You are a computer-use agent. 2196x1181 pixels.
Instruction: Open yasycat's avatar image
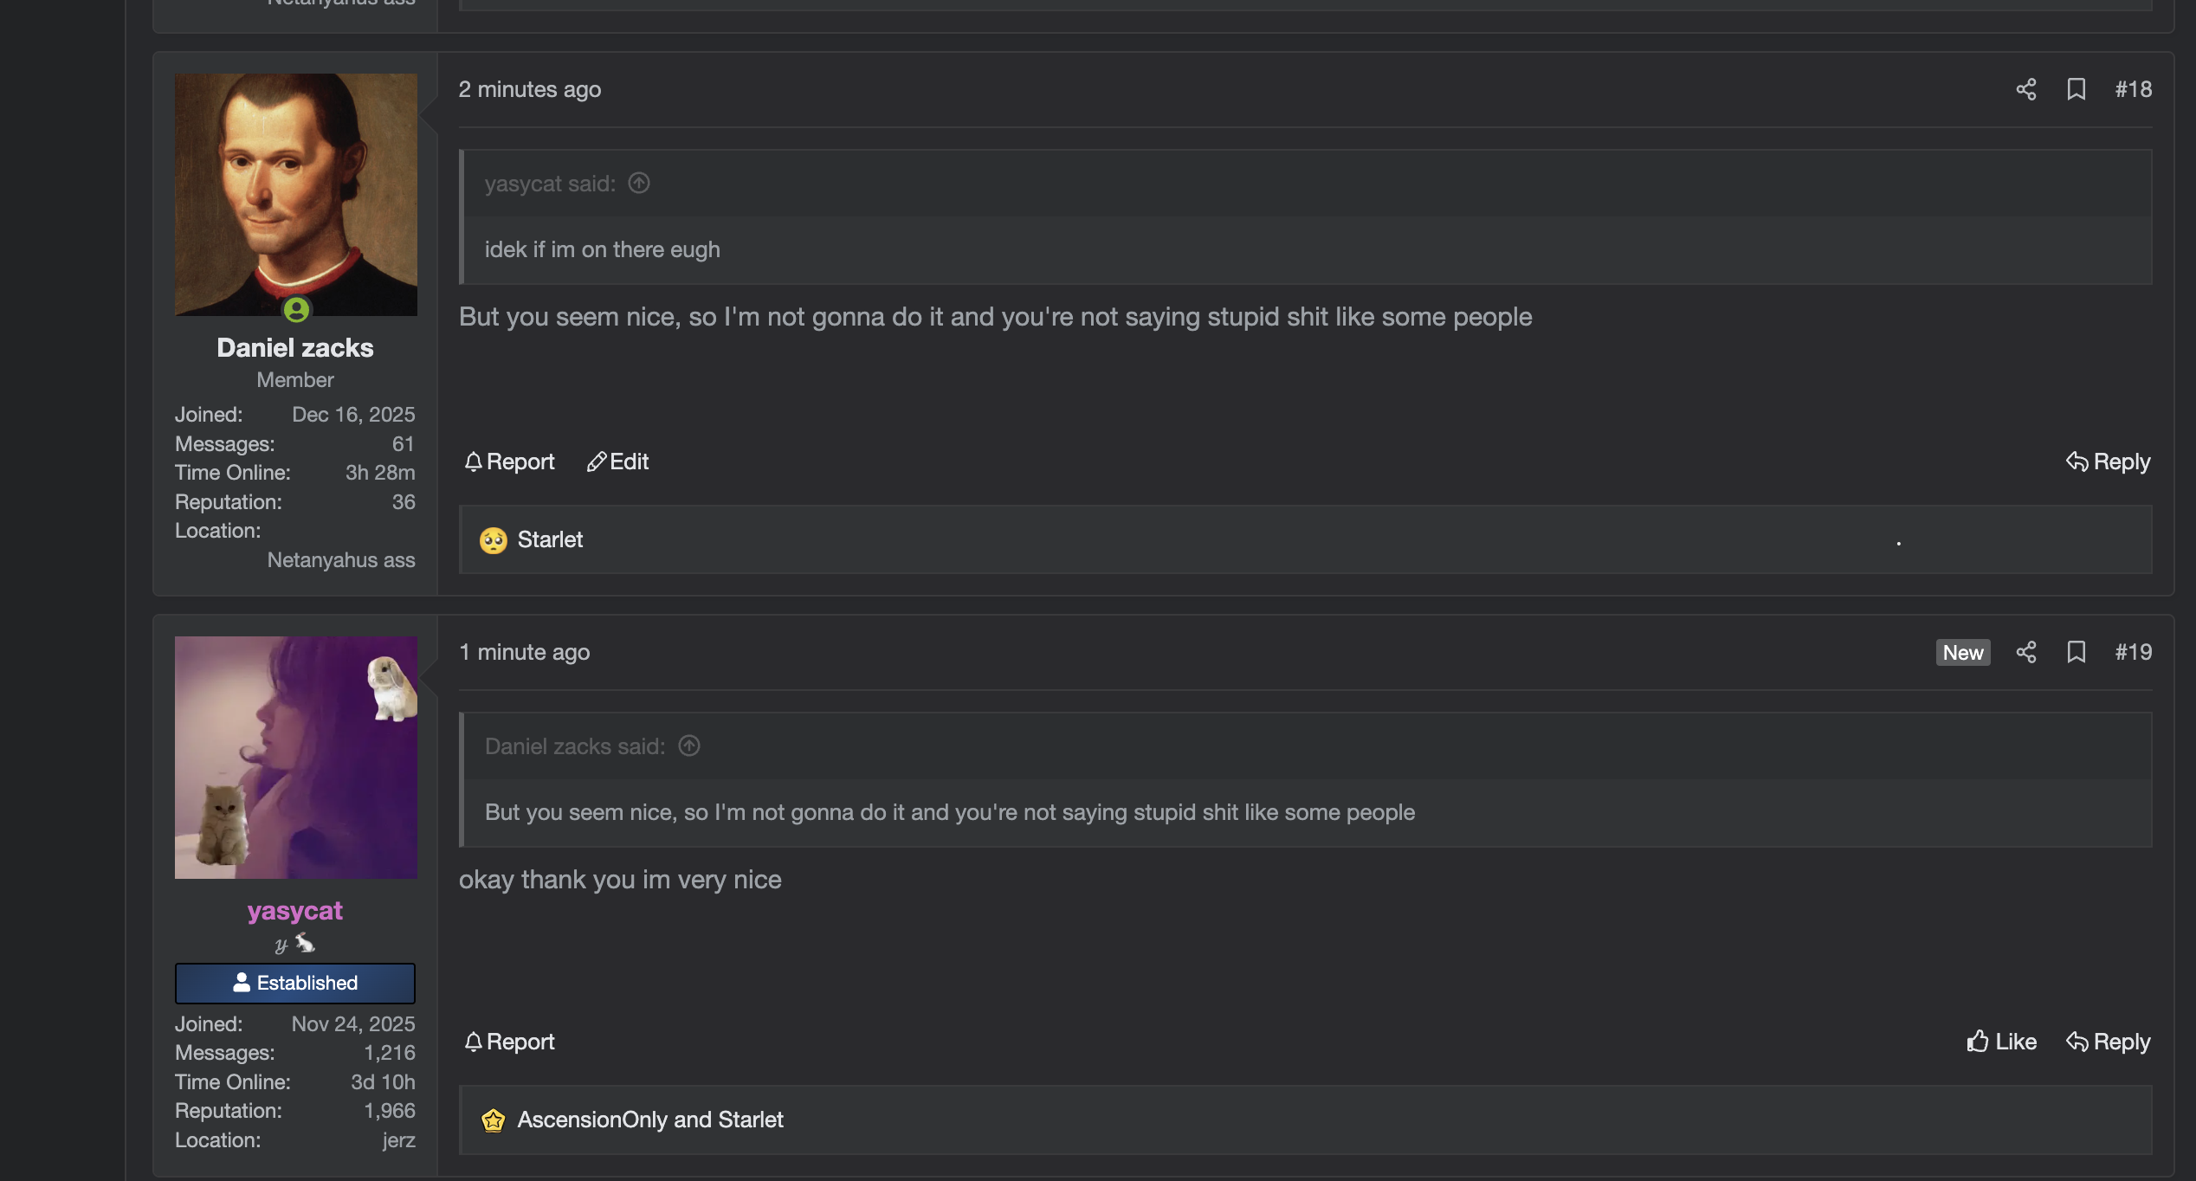(296, 758)
